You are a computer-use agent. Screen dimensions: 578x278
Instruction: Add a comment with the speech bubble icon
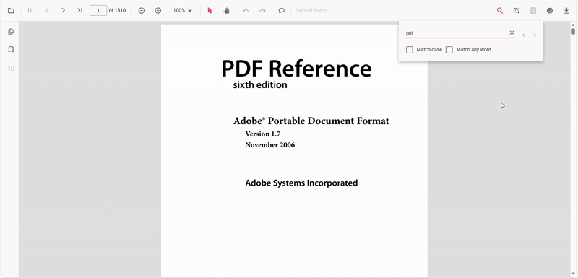(282, 10)
